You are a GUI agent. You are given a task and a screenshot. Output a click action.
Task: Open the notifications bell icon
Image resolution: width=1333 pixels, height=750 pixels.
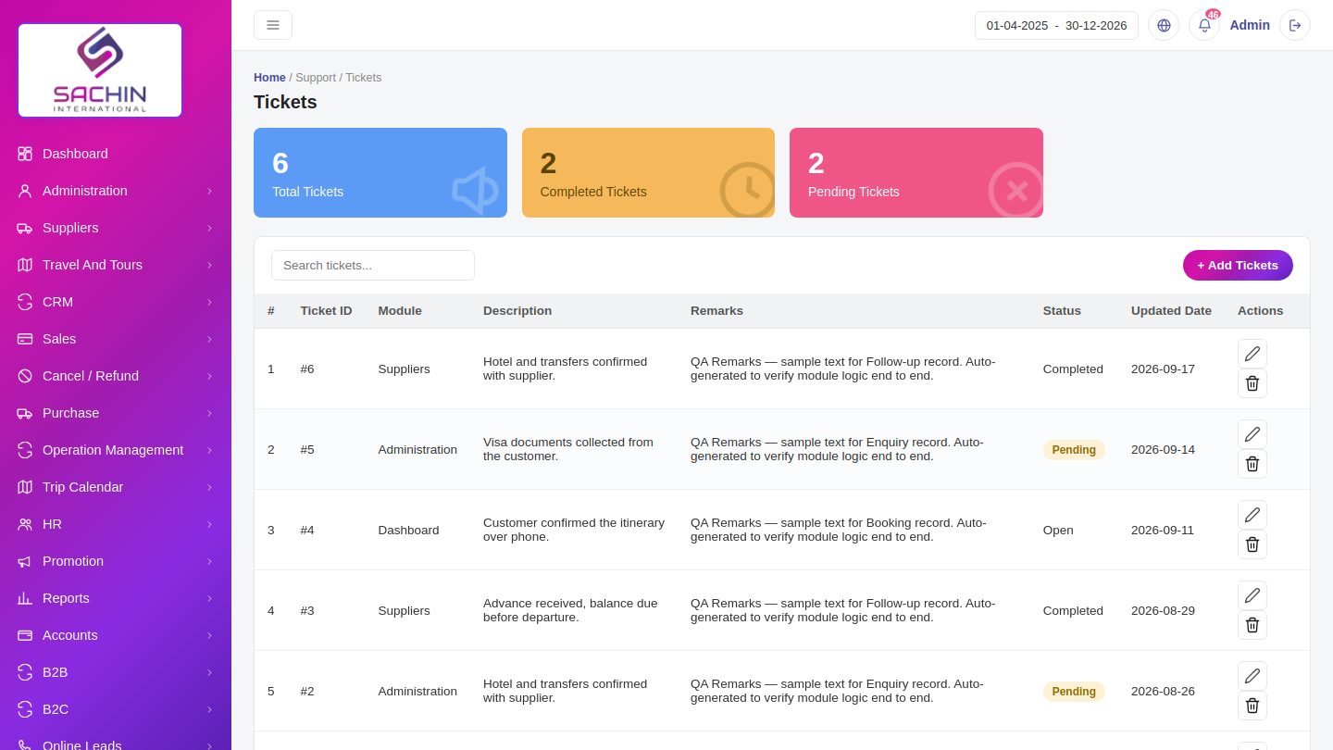(x=1204, y=25)
